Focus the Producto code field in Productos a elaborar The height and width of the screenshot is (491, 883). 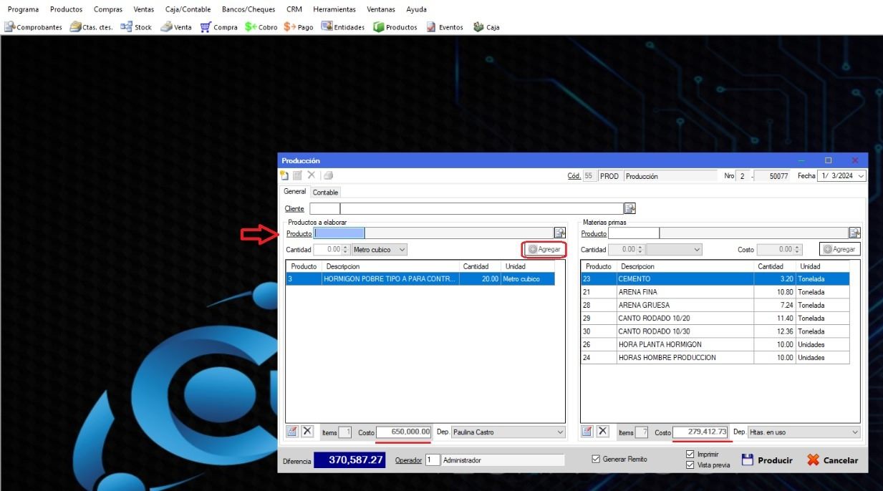[339, 233]
